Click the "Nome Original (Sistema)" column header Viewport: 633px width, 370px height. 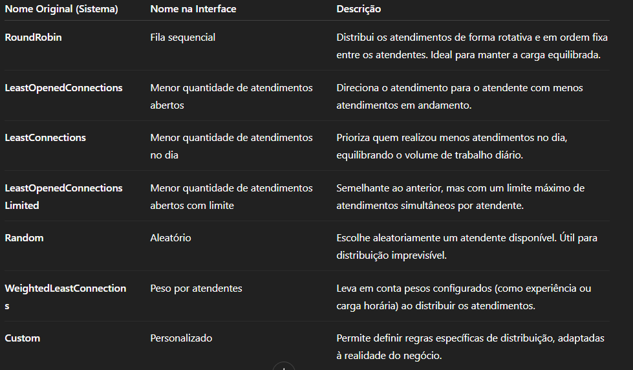click(61, 9)
